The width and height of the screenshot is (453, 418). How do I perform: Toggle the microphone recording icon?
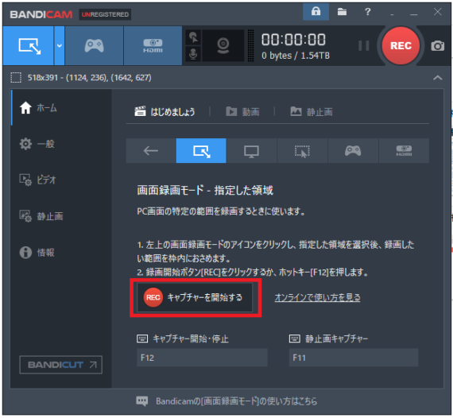coord(193,54)
